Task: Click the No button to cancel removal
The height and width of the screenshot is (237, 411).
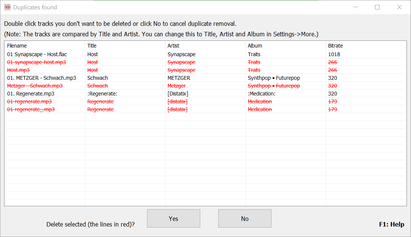Action: (245, 218)
